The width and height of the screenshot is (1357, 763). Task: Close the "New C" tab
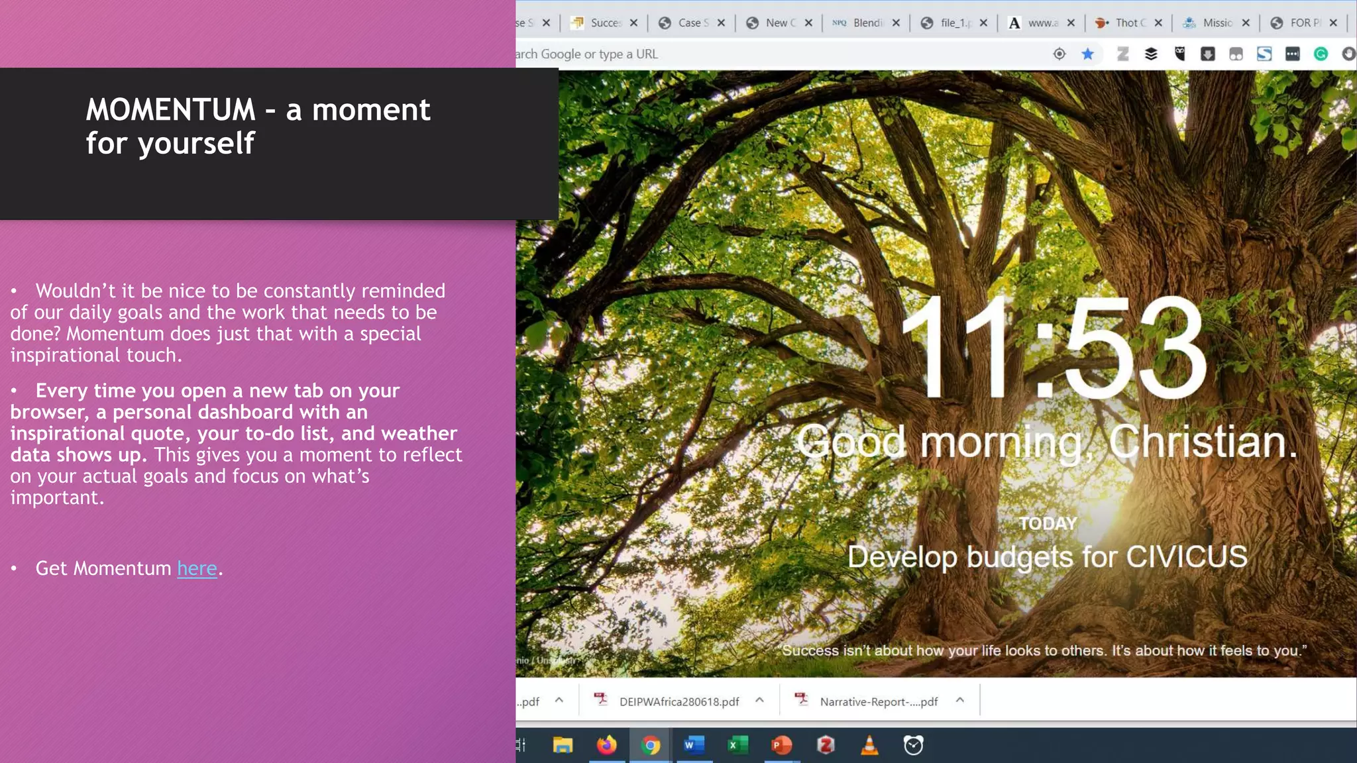click(x=808, y=23)
